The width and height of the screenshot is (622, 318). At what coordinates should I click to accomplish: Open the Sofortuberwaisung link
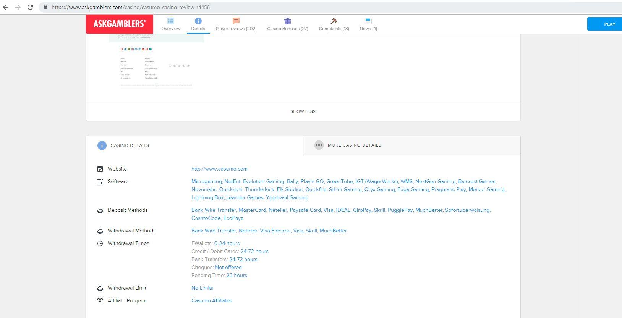coord(467,210)
